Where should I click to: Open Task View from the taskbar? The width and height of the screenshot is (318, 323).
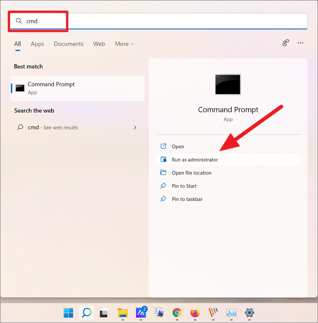point(105,313)
